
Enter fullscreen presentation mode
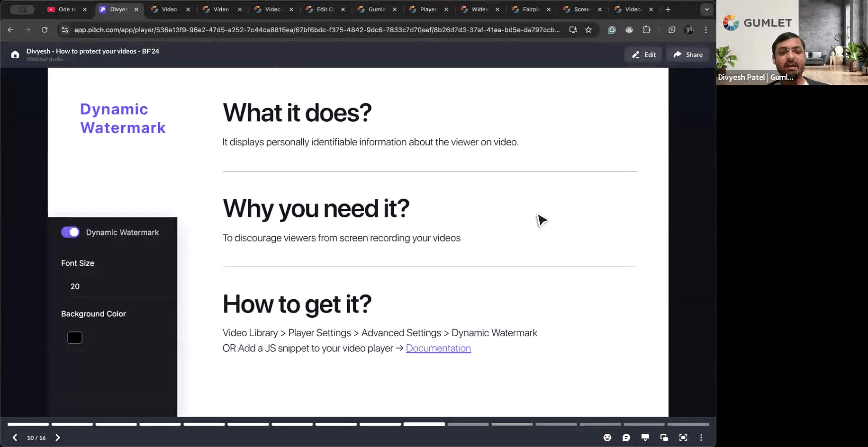pyautogui.click(x=683, y=438)
